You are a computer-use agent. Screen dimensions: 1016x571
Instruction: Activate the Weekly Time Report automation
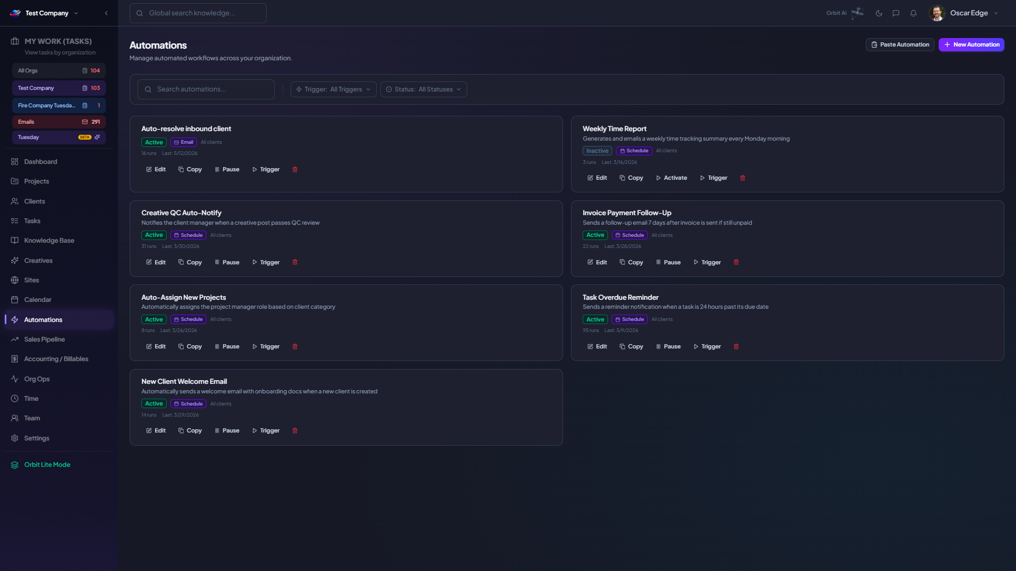(x=671, y=178)
